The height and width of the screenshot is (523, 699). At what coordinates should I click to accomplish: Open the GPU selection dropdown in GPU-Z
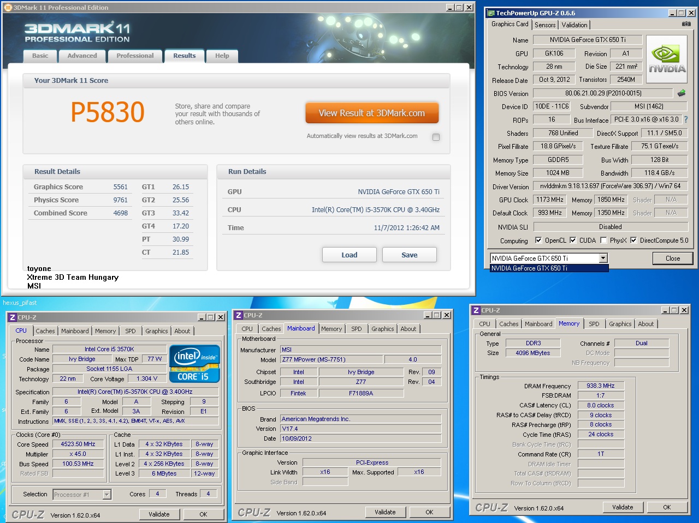[603, 259]
